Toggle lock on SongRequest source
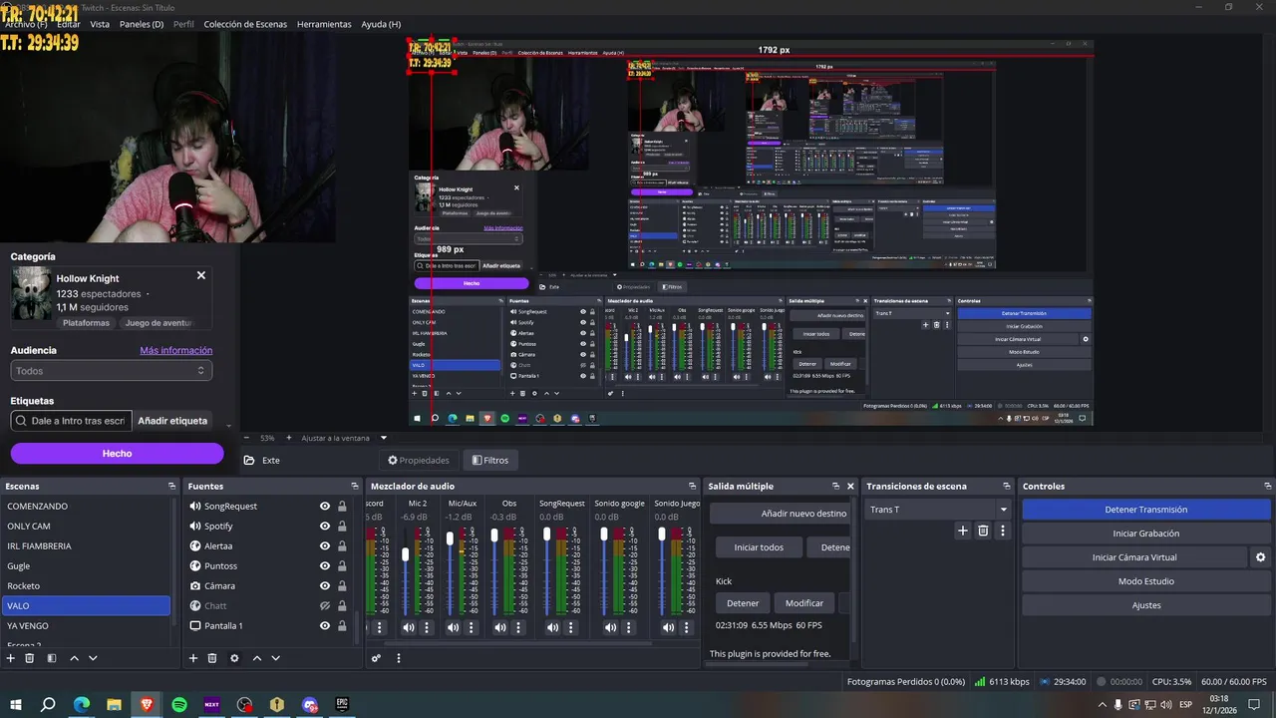1276x718 pixels. (x=342, y=506)
